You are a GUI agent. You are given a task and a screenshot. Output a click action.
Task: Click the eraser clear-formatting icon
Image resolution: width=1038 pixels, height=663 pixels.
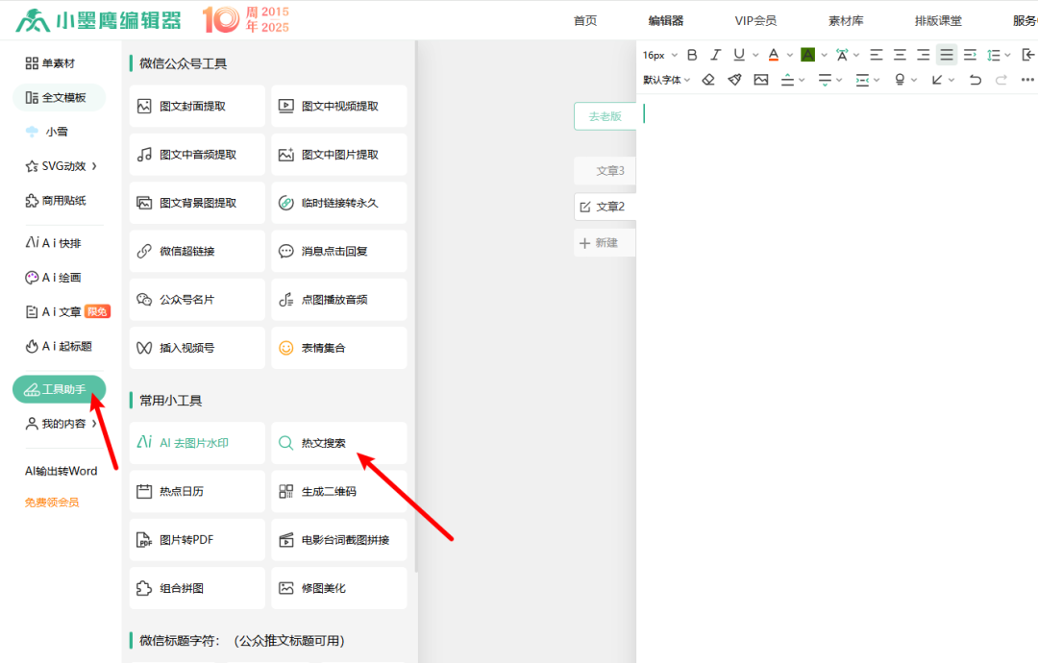[708, 80]
